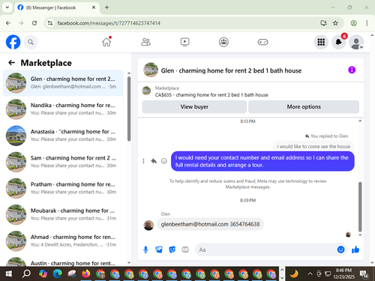Open the emoji picker in message box
Screen dimensions: 375x281
click(340, 250)
